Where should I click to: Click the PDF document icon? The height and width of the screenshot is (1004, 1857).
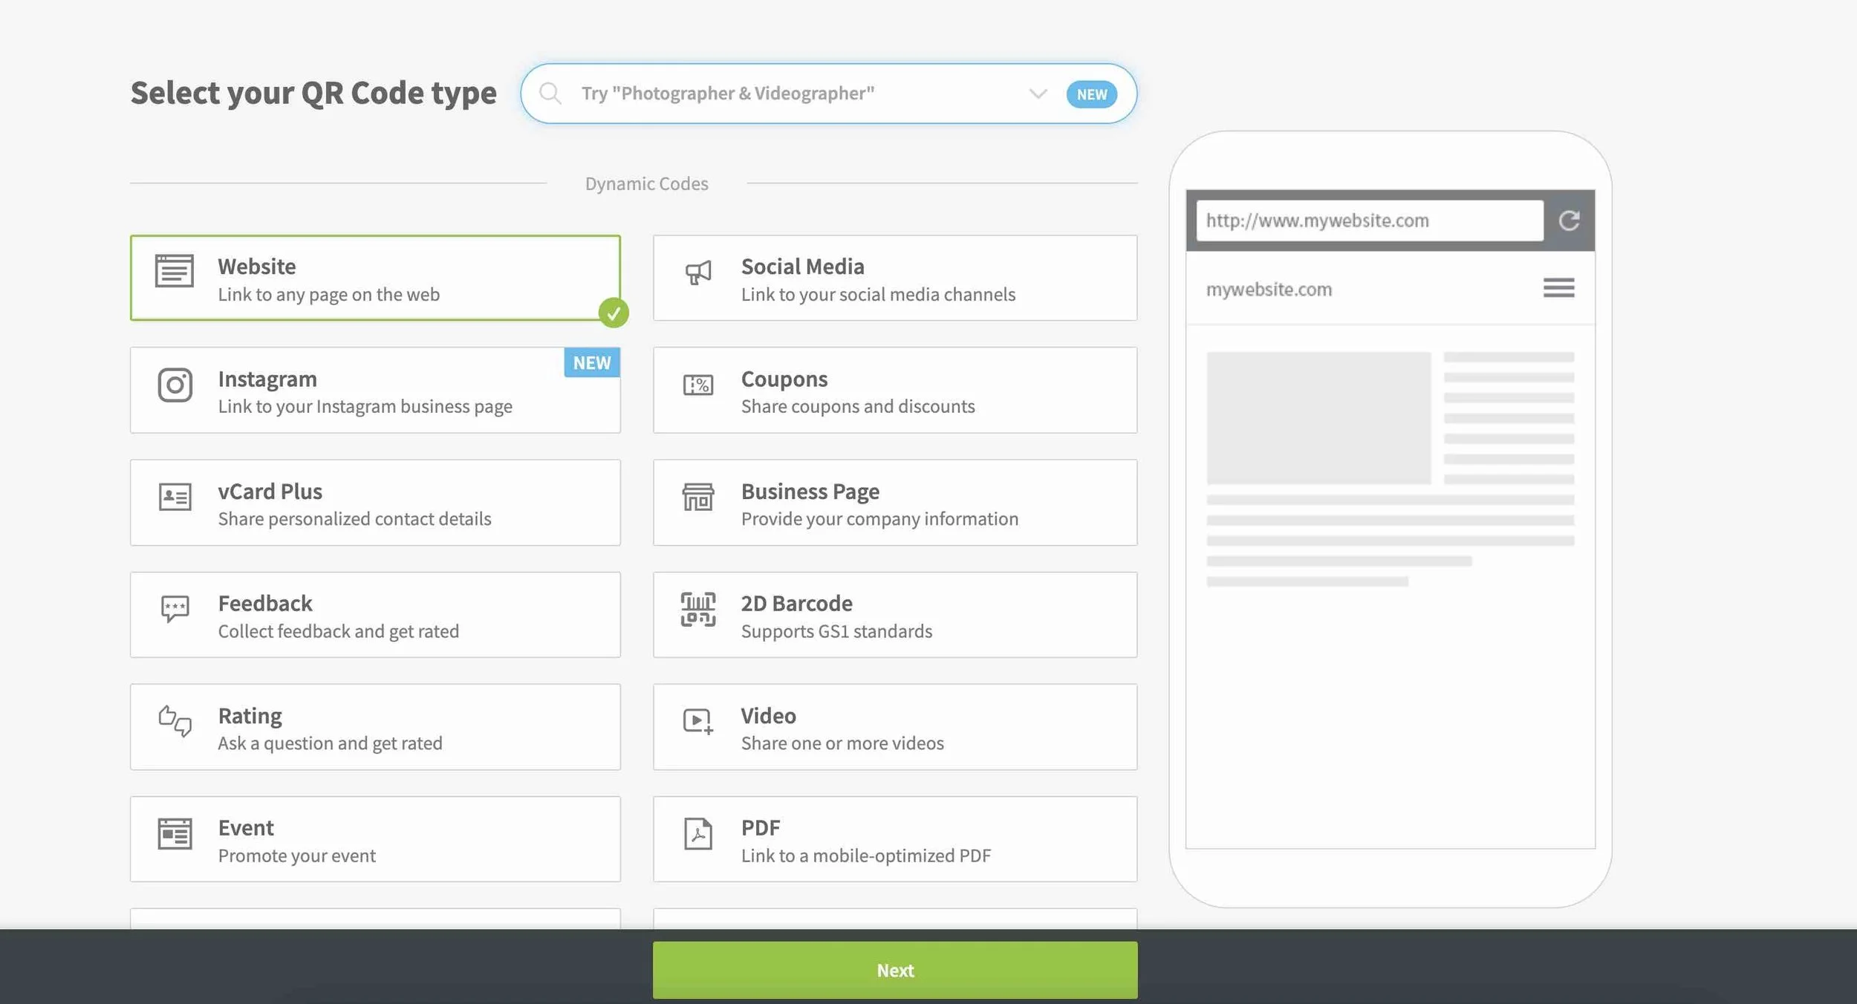[x=698, y=833]
